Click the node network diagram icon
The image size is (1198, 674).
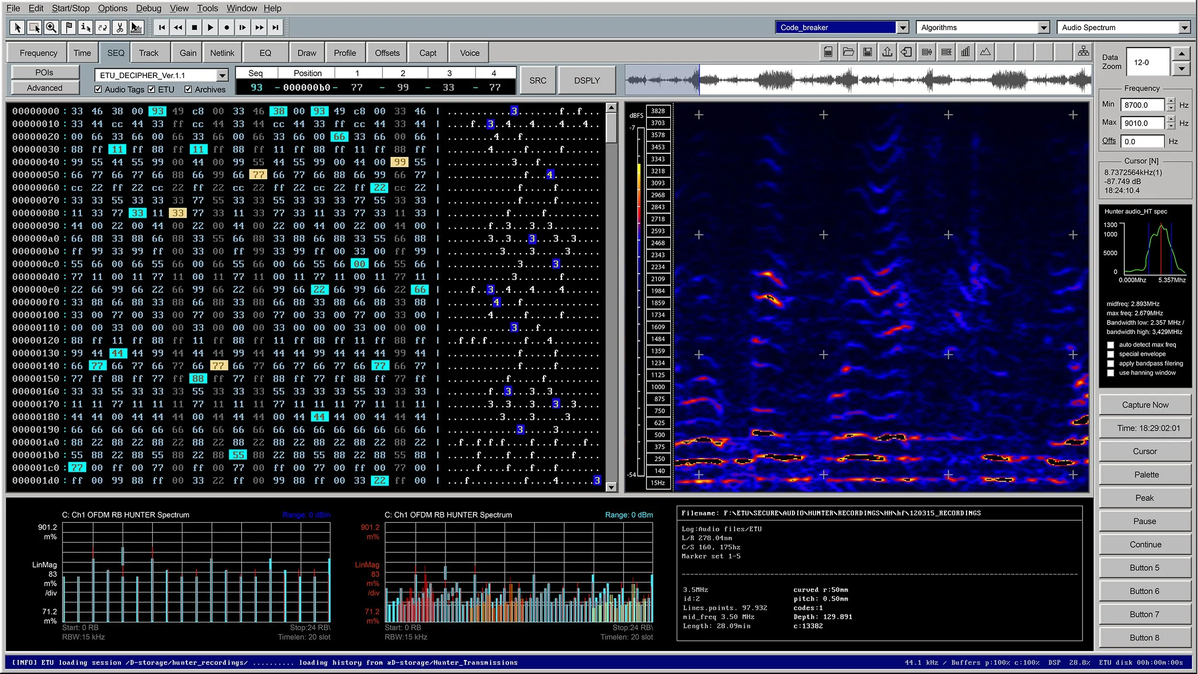1083,51
